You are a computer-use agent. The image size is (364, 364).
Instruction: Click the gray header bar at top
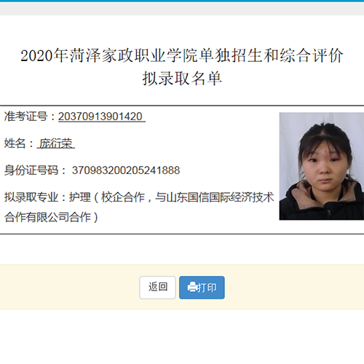coord(182,9)
